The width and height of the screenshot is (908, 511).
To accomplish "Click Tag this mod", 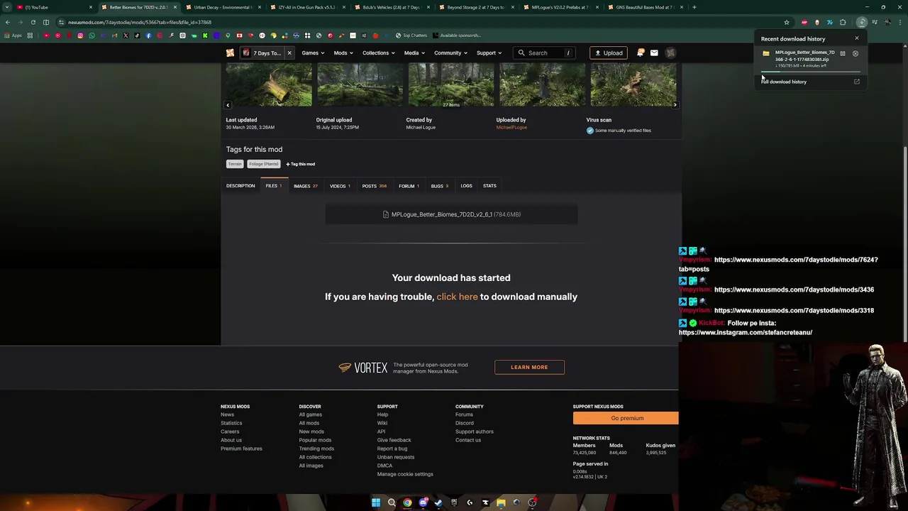I will (x=301, y=164).
